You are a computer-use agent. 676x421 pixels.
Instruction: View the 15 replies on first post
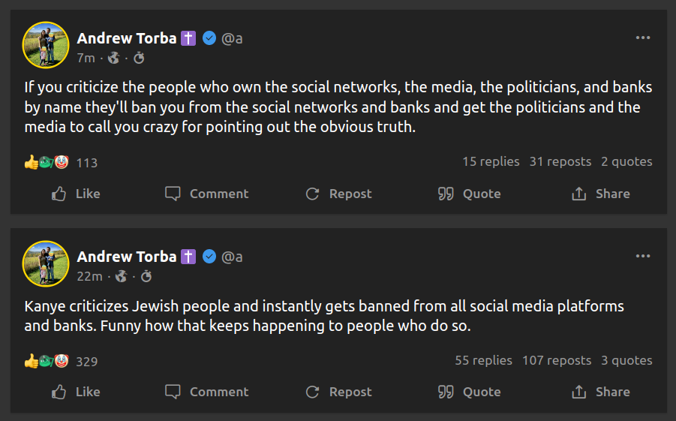tap(491, 161)
